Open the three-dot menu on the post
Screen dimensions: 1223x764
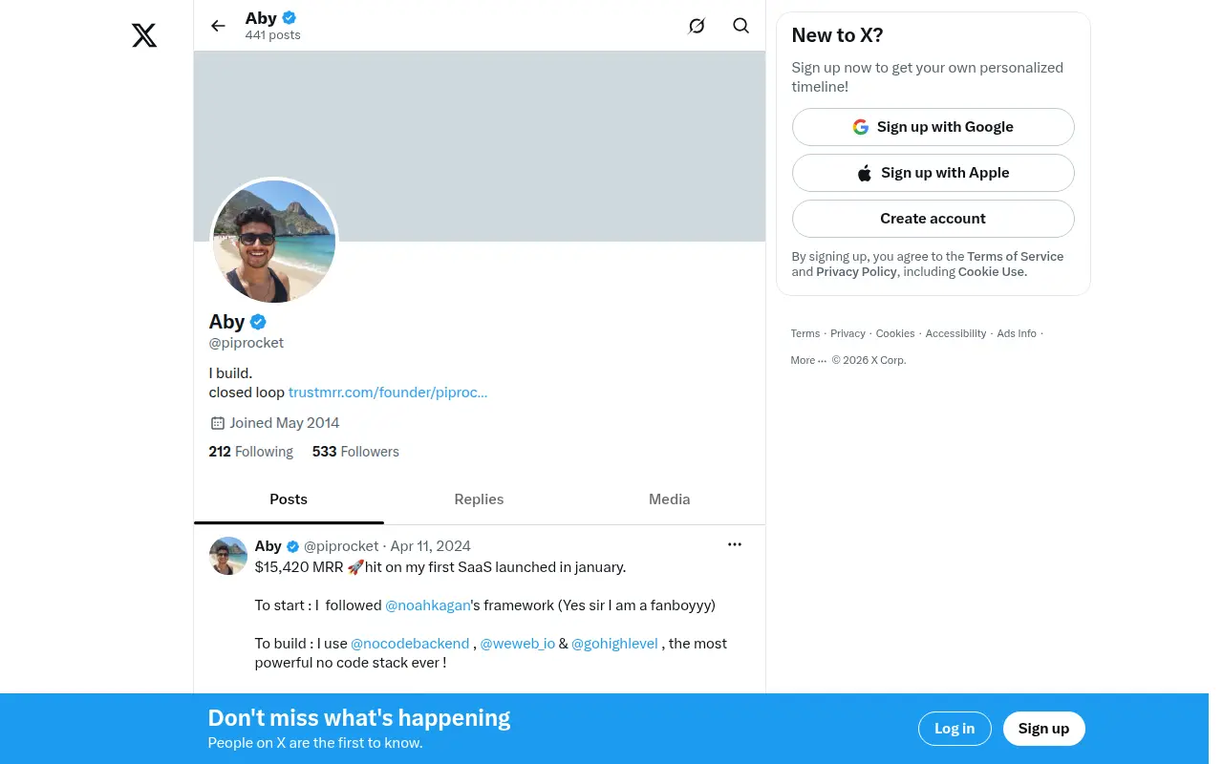point(734,544)
